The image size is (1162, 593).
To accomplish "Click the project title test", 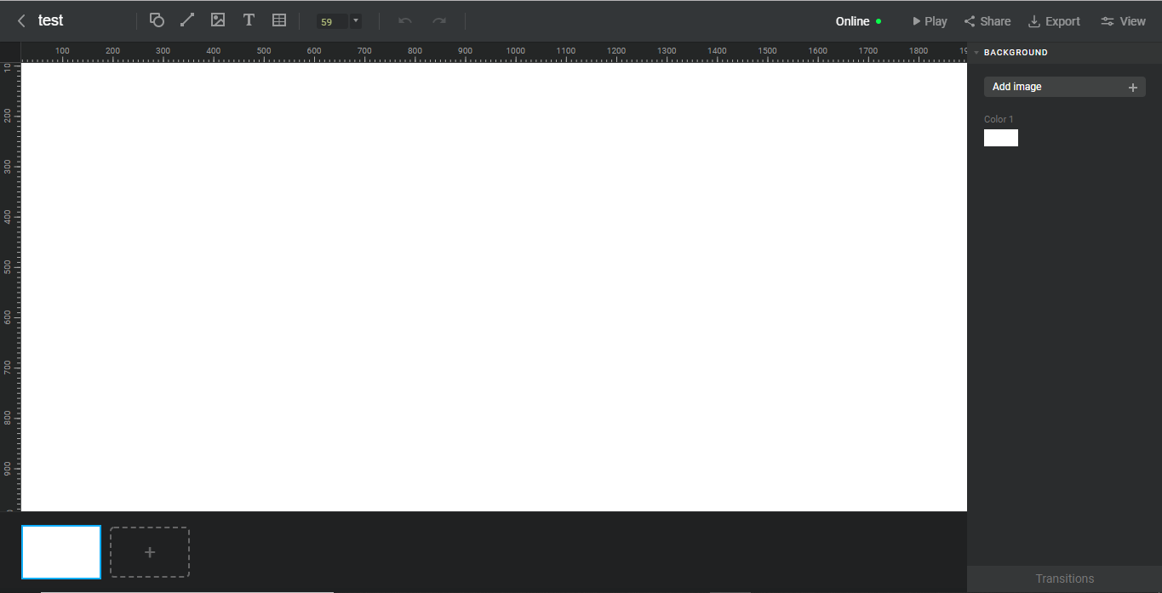I will pyautogui.click(x=51, y=20).
